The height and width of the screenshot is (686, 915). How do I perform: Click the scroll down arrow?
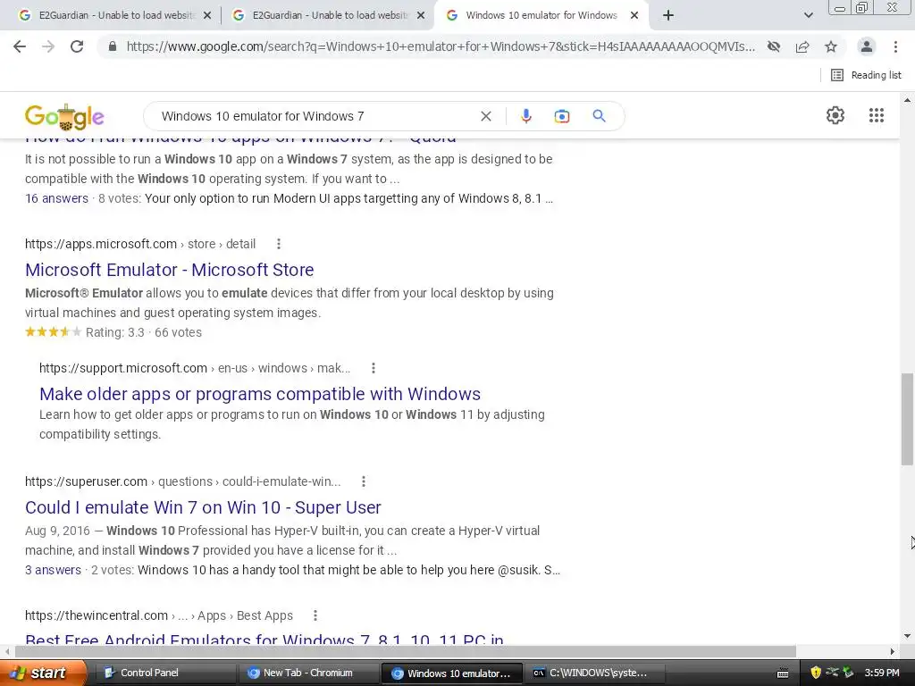coord(907,636)
